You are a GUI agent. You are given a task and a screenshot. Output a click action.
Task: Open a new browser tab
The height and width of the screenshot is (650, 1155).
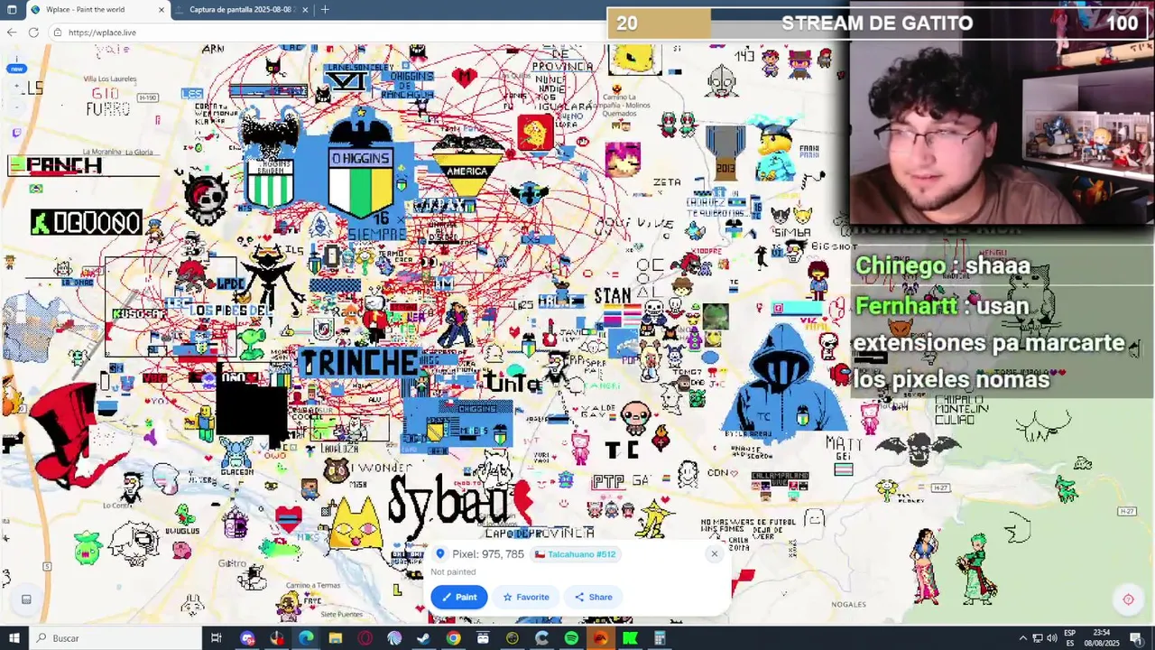pyautogui.click(x=325, y=10)
